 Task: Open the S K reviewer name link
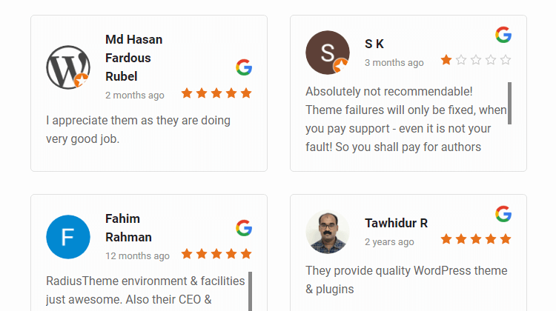[x=374, y=44]
